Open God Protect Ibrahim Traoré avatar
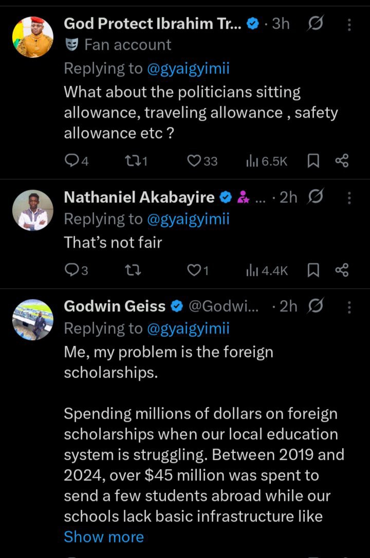The width and height of the screenshot is (370, 558). click(x=32, y=36)
